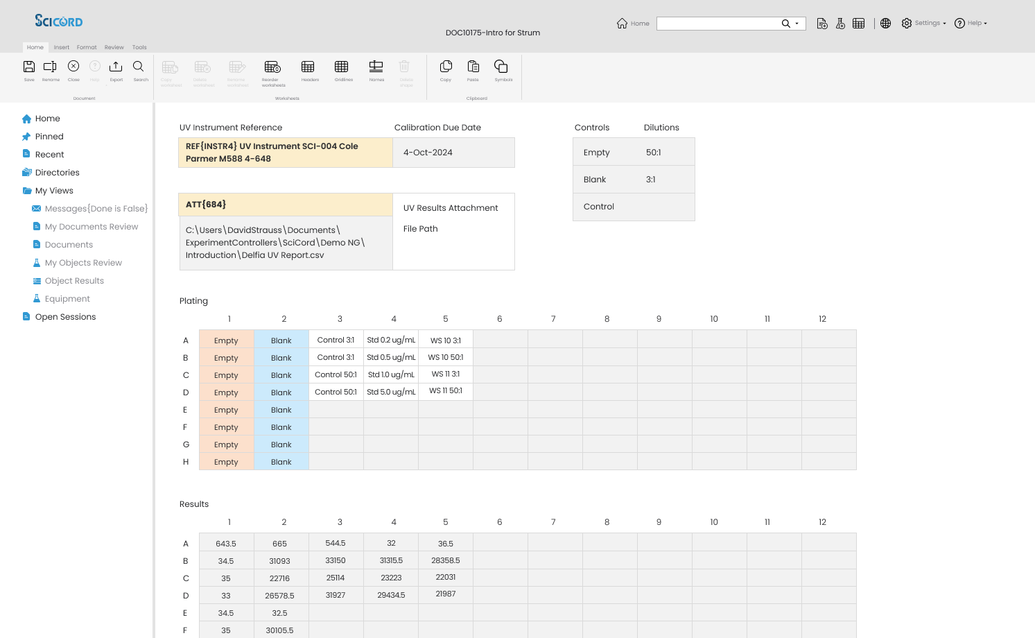This screenshot has height=638, width=1035.
Task: Open Directories in the sidebar
Action: (57, 173)
